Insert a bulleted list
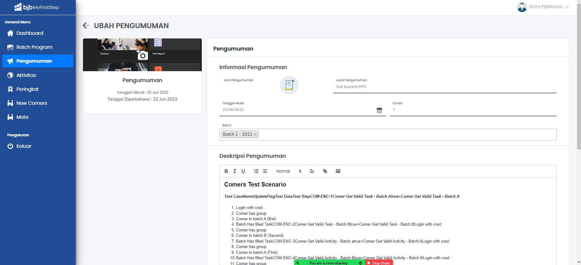 (265, 171)
